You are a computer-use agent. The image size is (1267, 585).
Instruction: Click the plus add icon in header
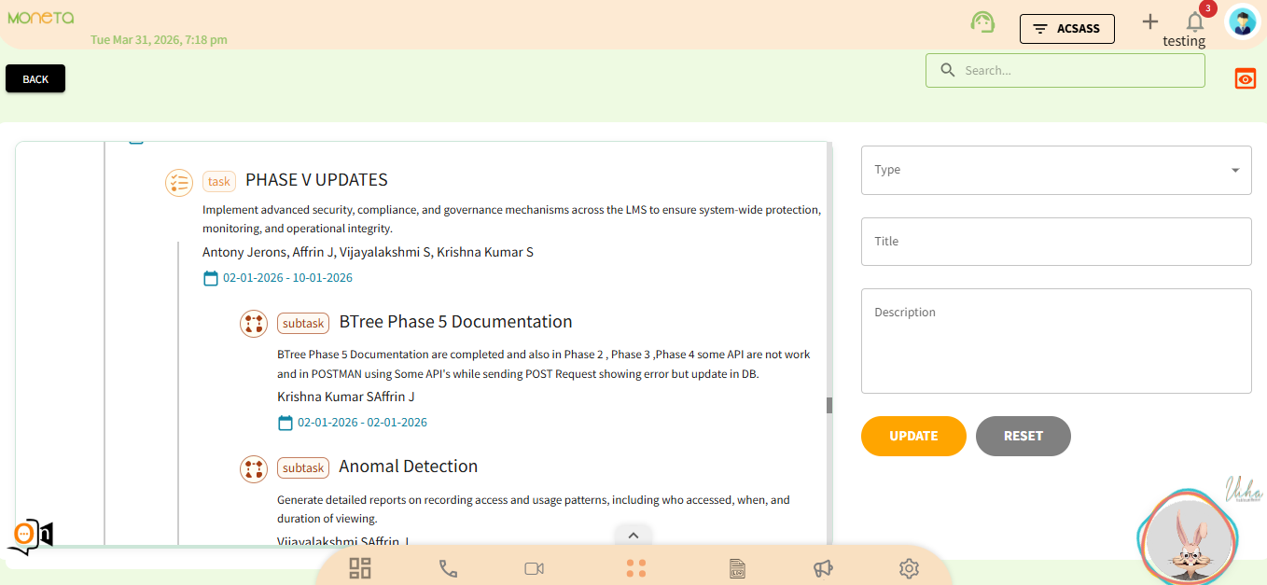[x=1149, y=21]
